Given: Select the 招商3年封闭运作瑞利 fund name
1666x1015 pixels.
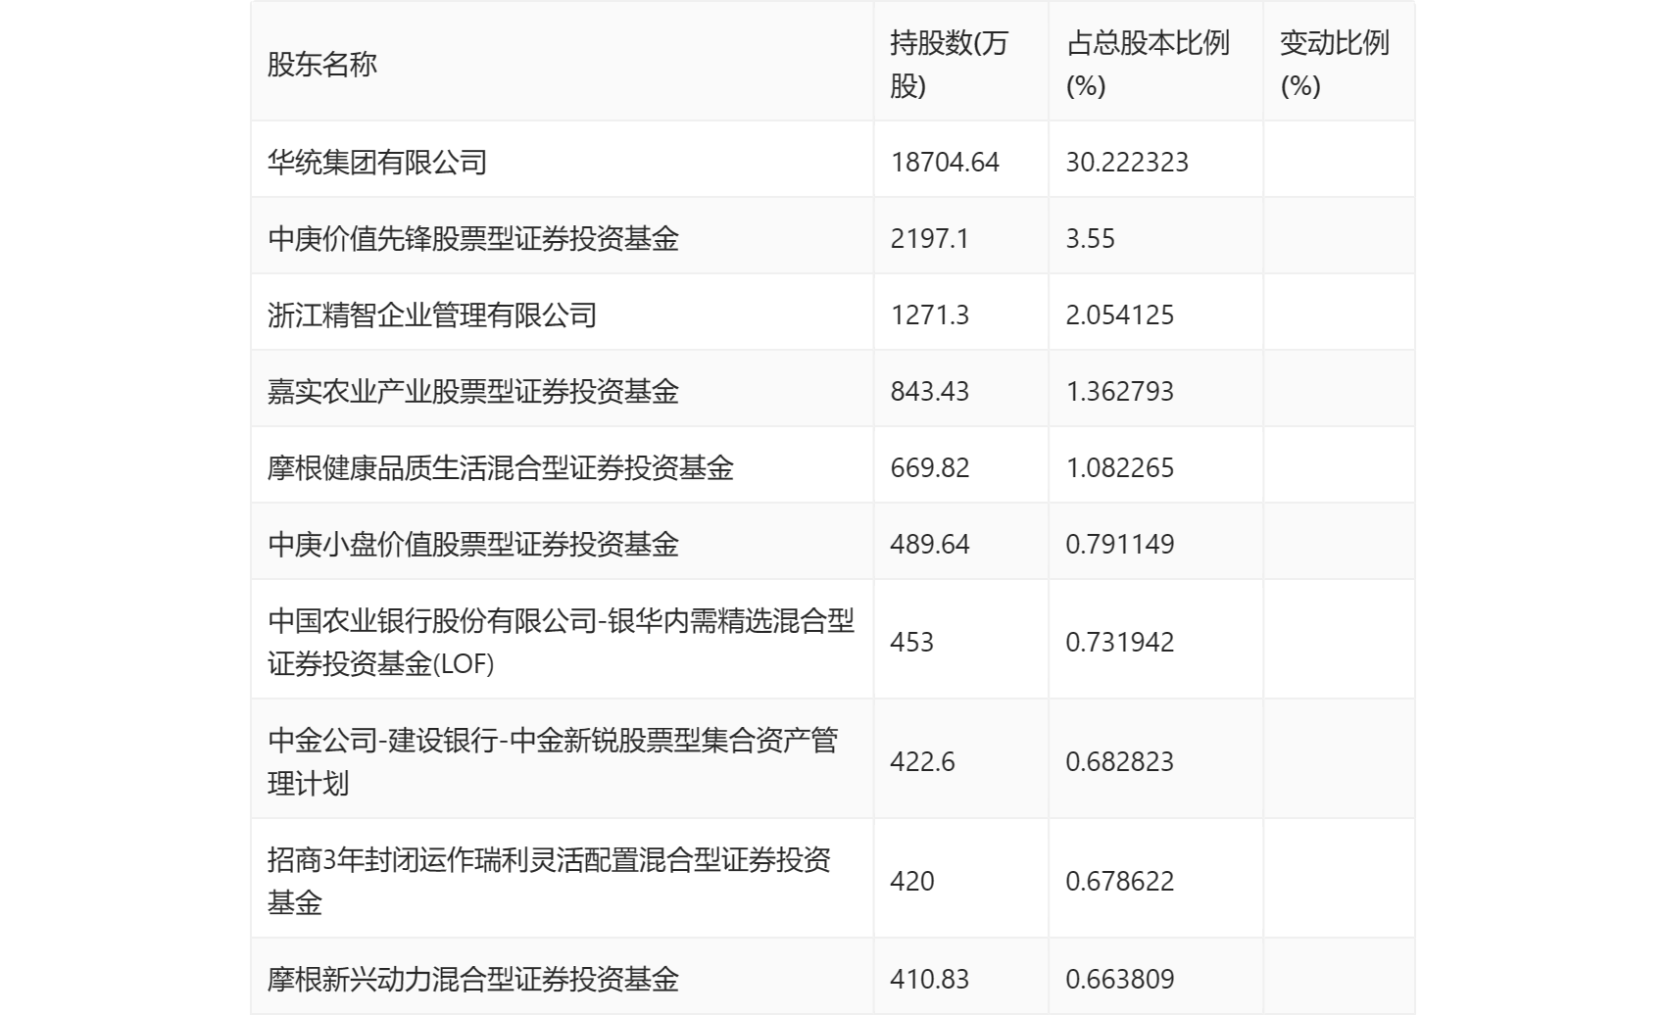Looking at the screenshot, I should (549, 881).
